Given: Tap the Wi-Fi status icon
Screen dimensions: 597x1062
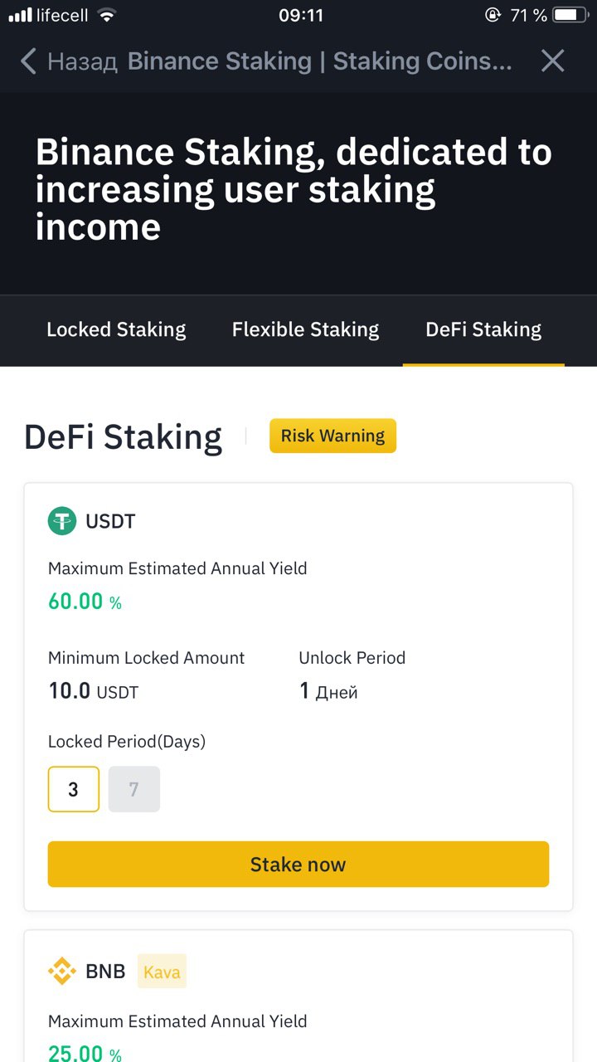Looking at the screenshot, I should [106, 15].
